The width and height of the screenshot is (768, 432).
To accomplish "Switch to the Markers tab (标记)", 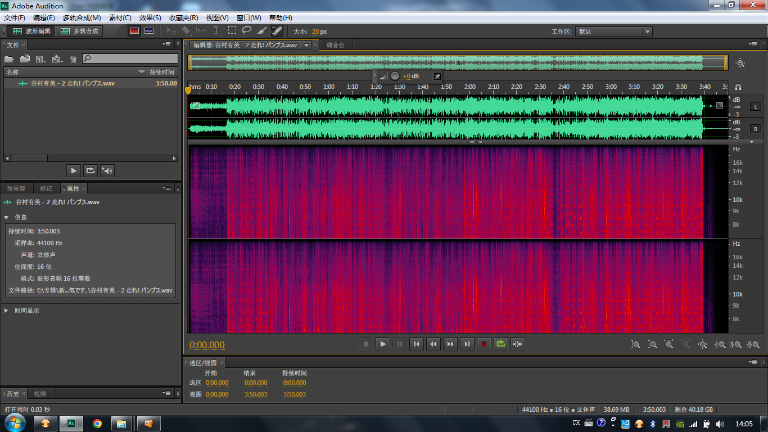I will coord(46,188).
